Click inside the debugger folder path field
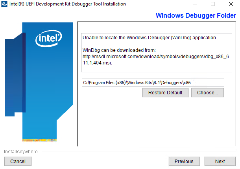Image resolution: width=240 pixels, height=169 pixels. (153, 83)
